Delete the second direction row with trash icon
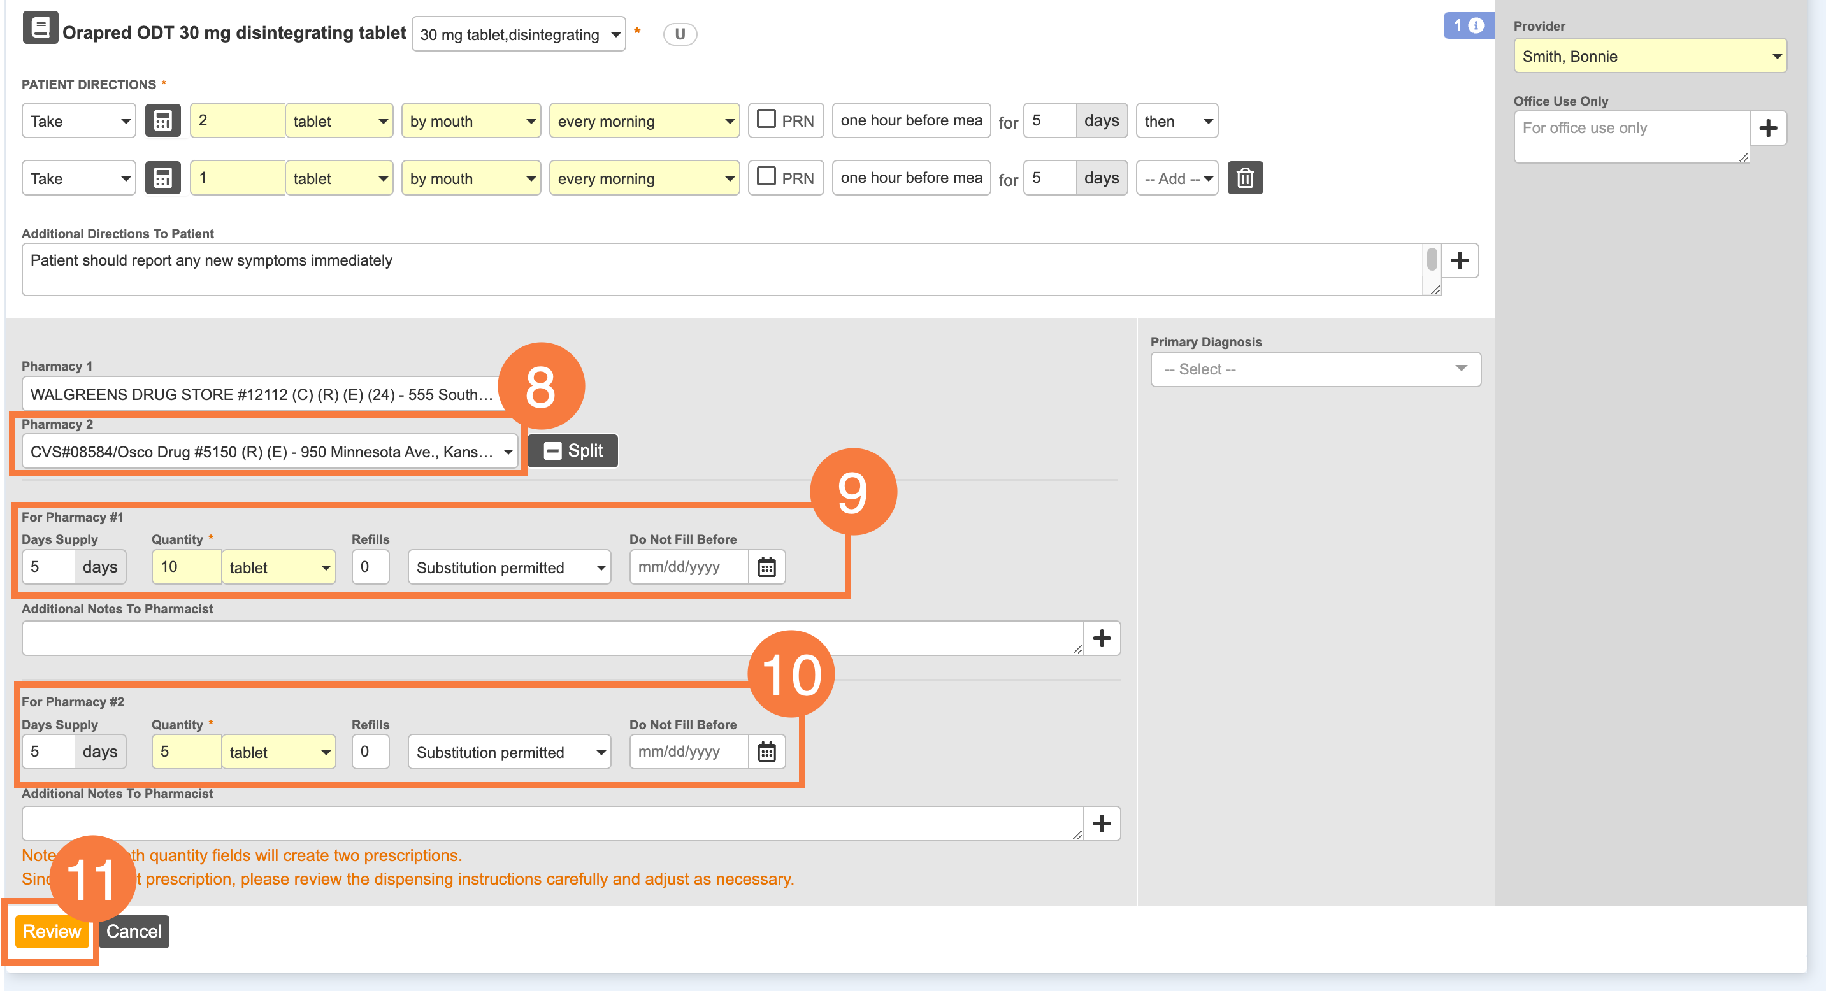Image resolution: width=1826 pixels, height=991 pixels. 1244,178
